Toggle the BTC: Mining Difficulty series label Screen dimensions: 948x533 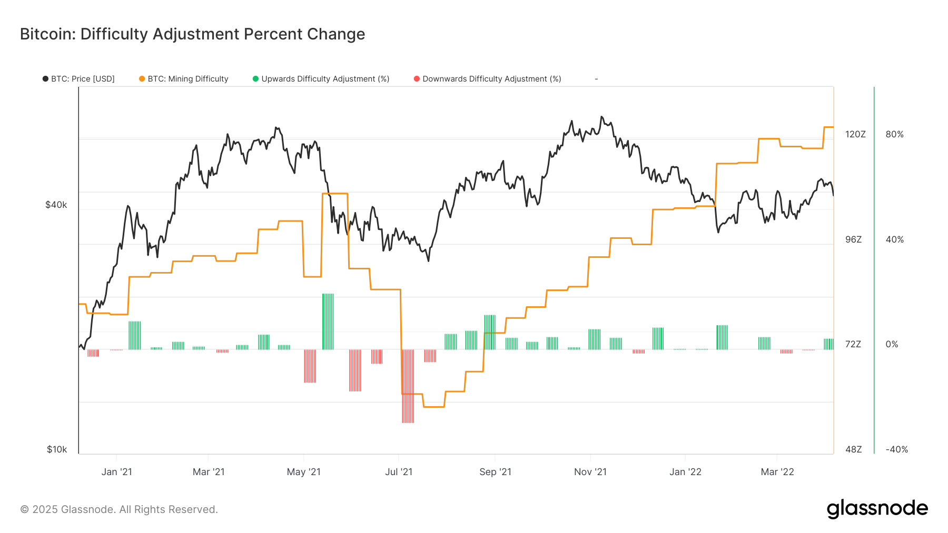(x=188, y=79)
